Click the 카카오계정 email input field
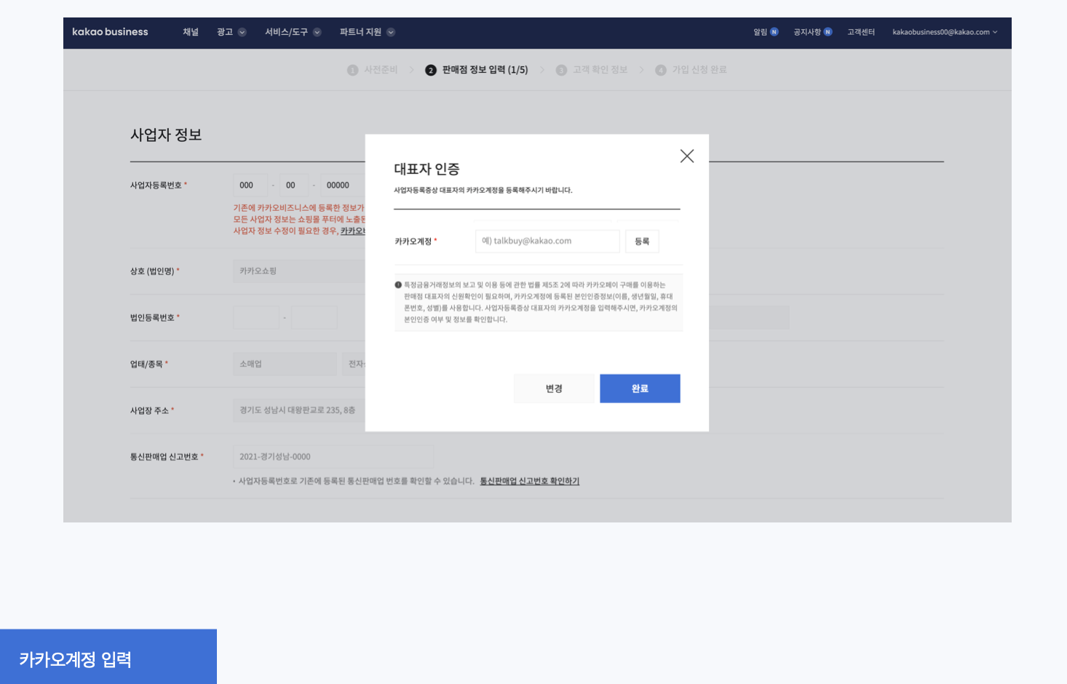Image resolution: width=1067 pixels, height=684 pixels. point(547,241)
